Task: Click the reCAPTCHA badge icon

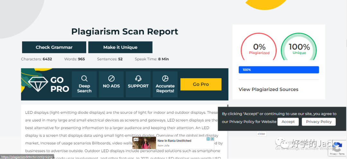Action: tap(338, 146)
